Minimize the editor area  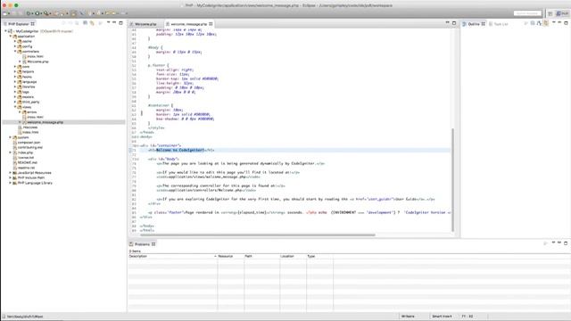(x=448, y=23)
